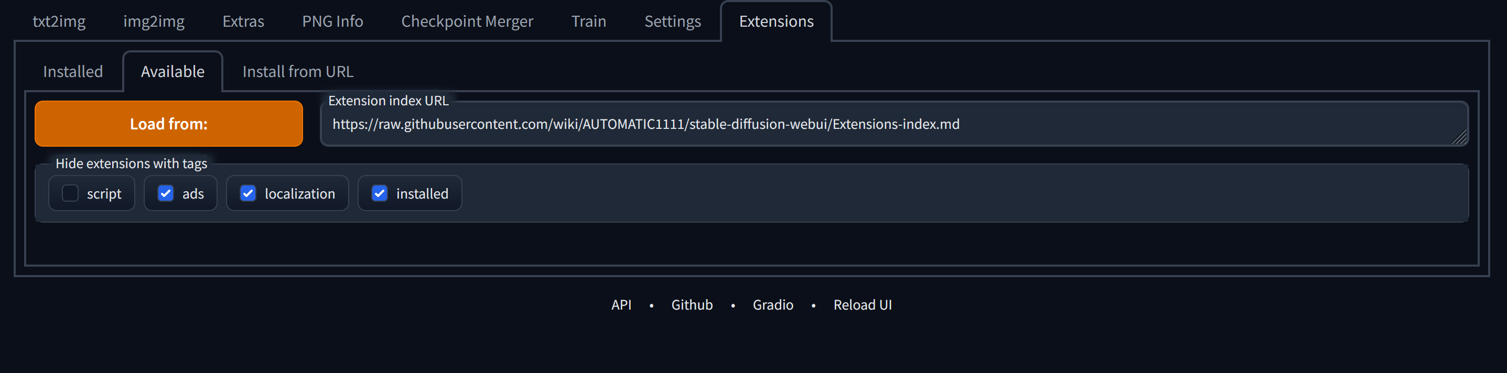
Task: Select the Checkpoint Merger tab
Action: tap(467, 21)
